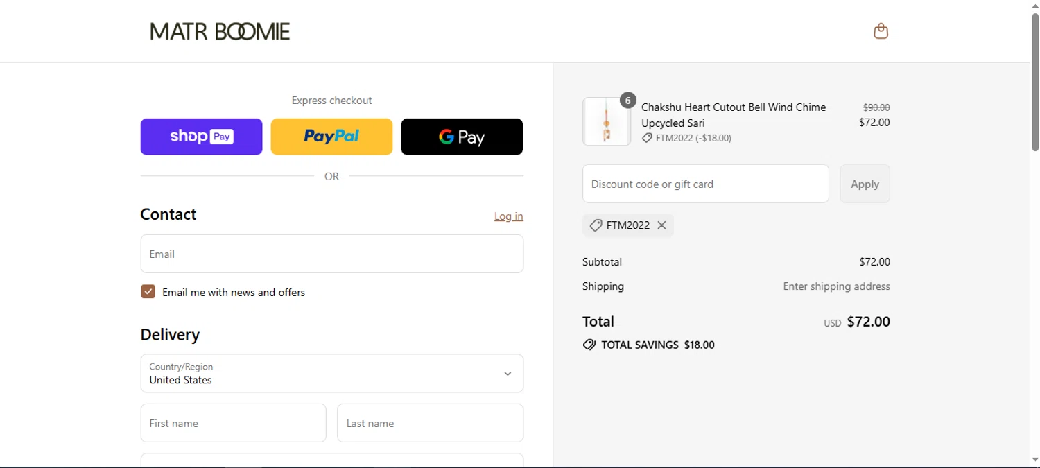This screenshot has width=1040, height=468.
Task: Click the page vertical scrollbar
Action: tap(1035, 83)
